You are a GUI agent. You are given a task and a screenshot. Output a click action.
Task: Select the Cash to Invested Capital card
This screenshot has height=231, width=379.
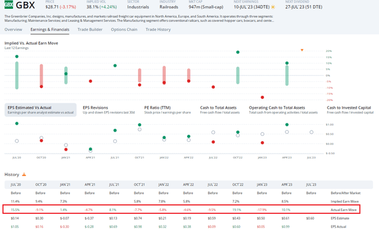click(x=350, y=110)
